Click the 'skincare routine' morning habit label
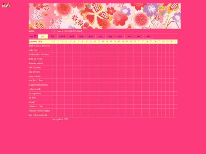 coord(36,63)
